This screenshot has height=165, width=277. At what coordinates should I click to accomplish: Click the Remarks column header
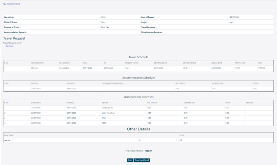point(249,103)
